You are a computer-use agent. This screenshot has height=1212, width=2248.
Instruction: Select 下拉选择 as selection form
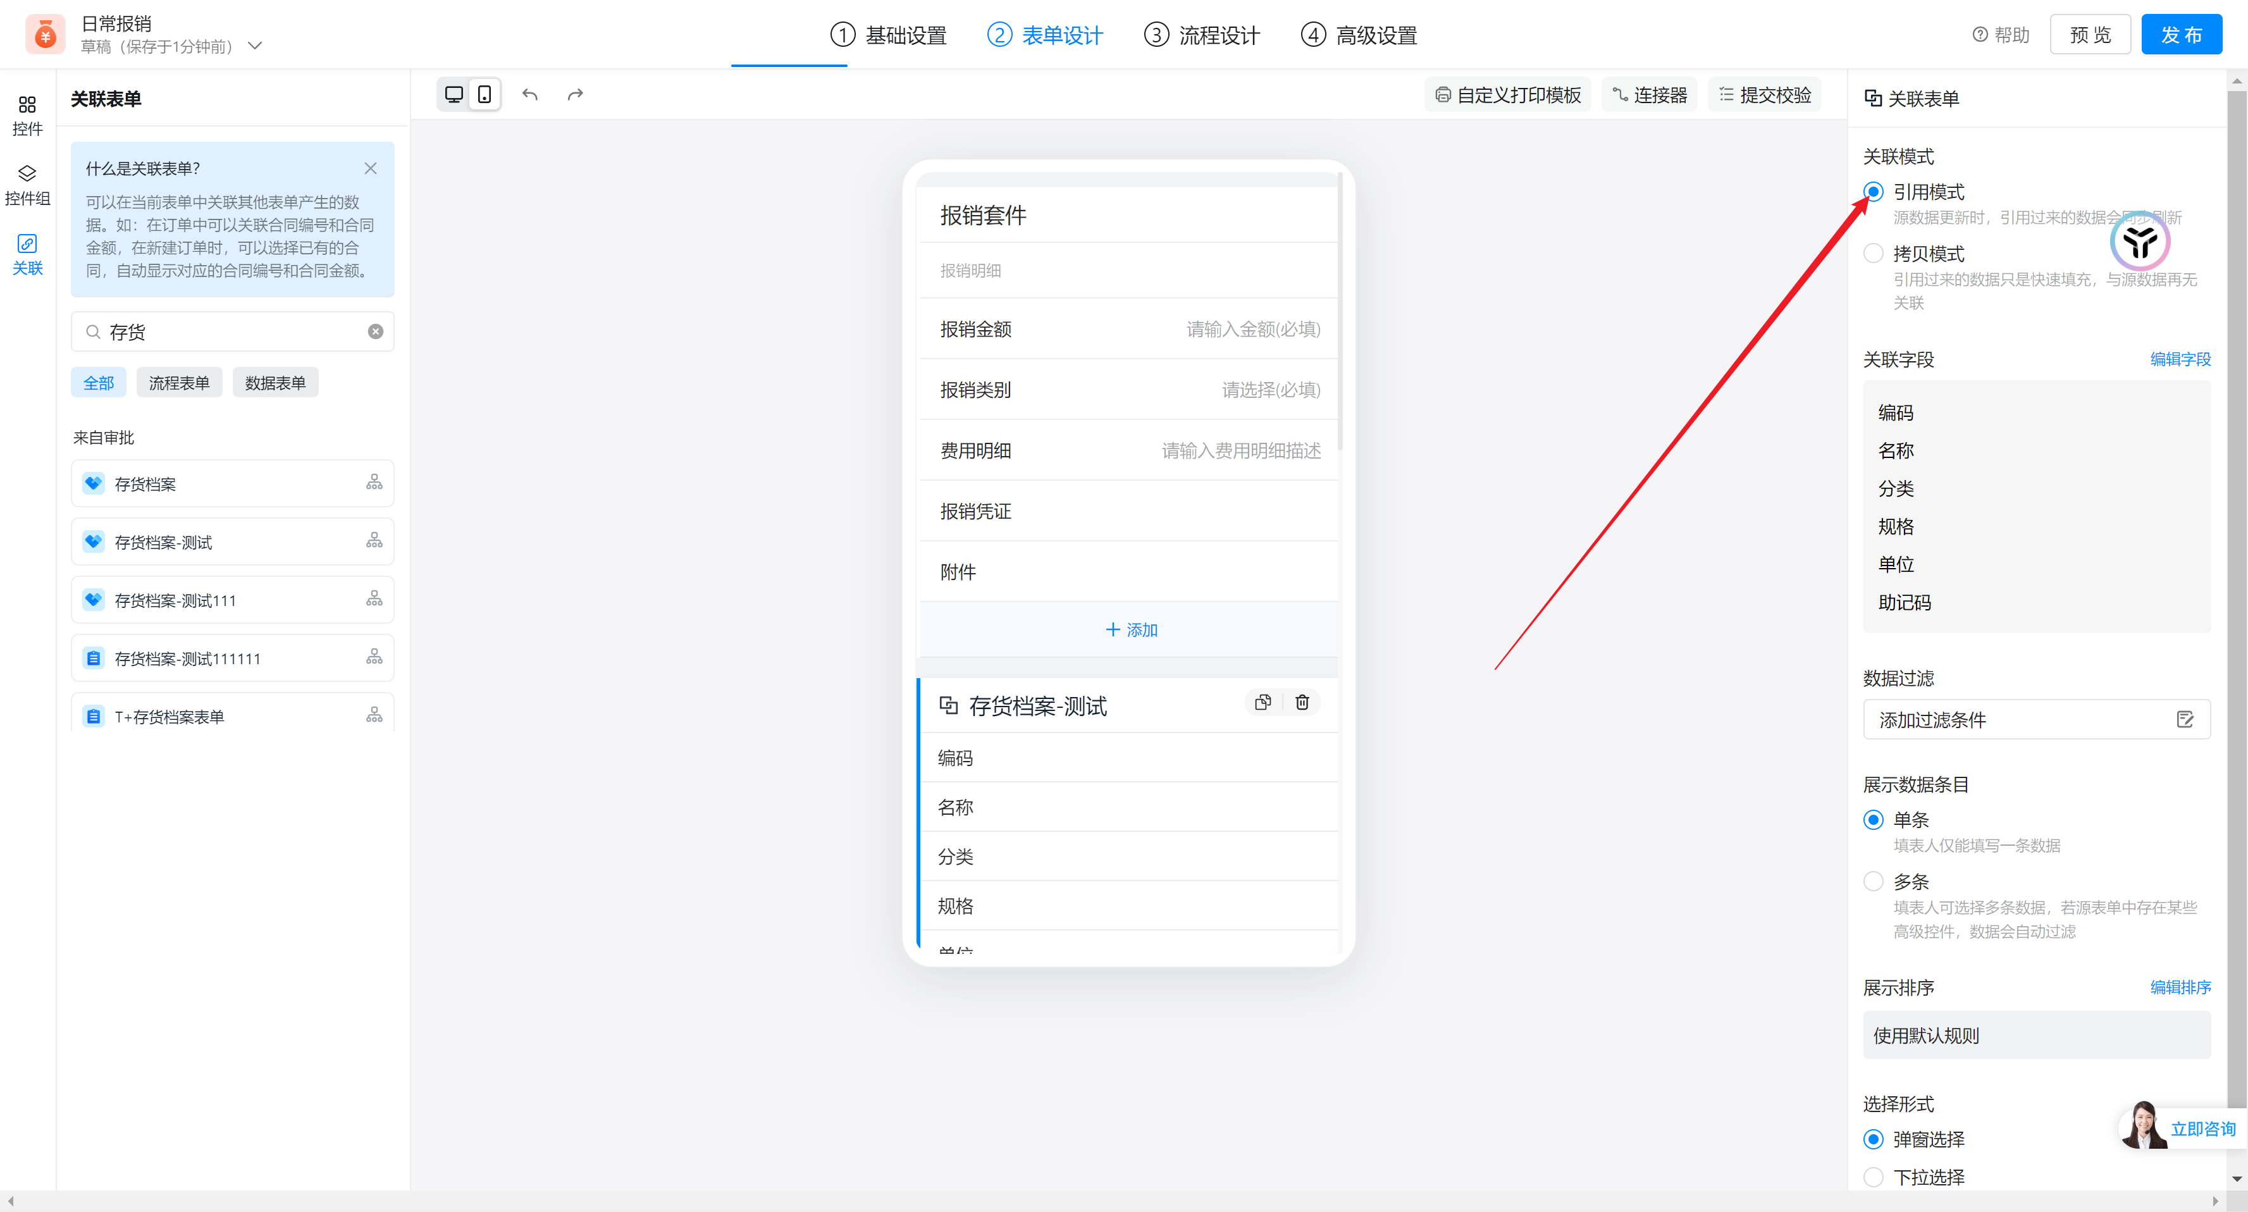tap(1874, 1177)
